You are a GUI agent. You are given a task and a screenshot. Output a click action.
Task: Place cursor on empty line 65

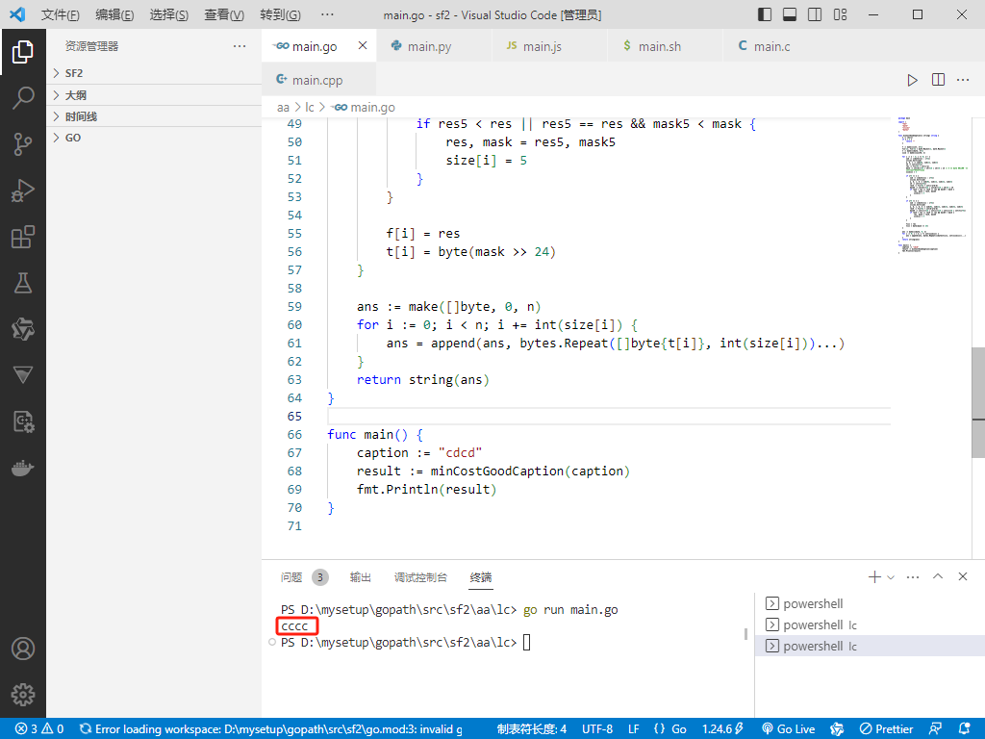coord(608,416)
